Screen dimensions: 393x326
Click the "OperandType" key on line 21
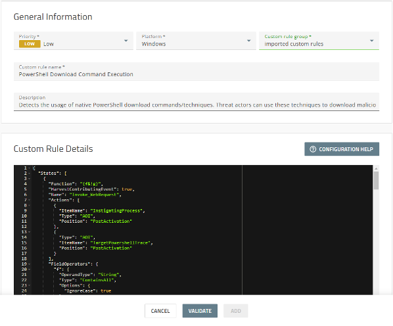click(x=76, y=275)
